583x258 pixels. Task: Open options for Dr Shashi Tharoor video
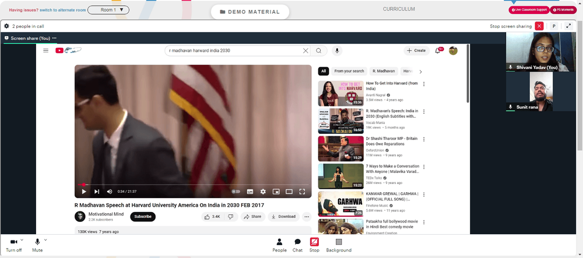tap(423, 139)
